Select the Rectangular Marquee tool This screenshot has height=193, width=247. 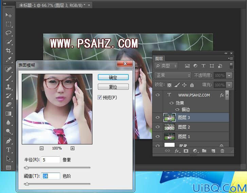click(8, 24)
